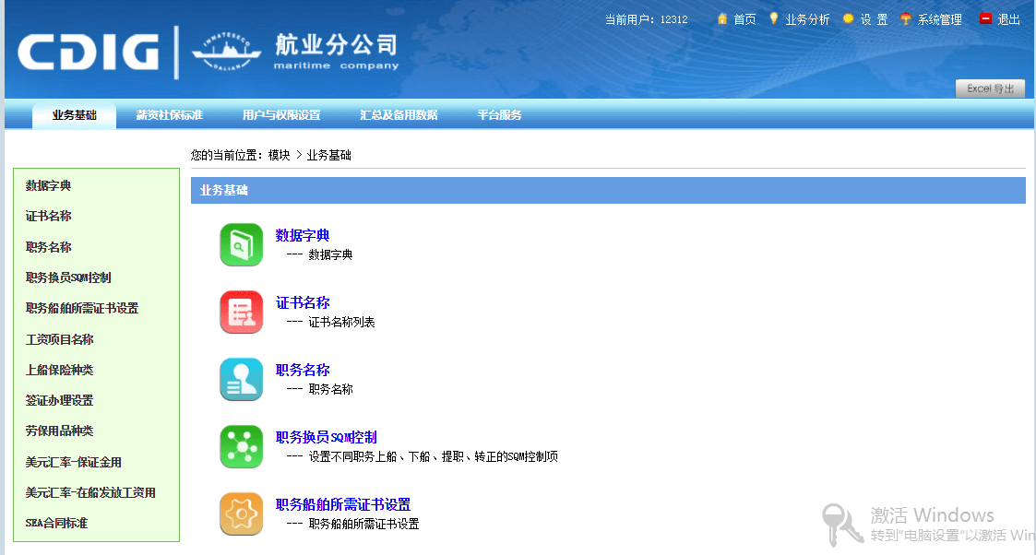Click the 系统管理 umbrella icon
The width and height of the screenshot is (1036, 555).
pos(906,18)
